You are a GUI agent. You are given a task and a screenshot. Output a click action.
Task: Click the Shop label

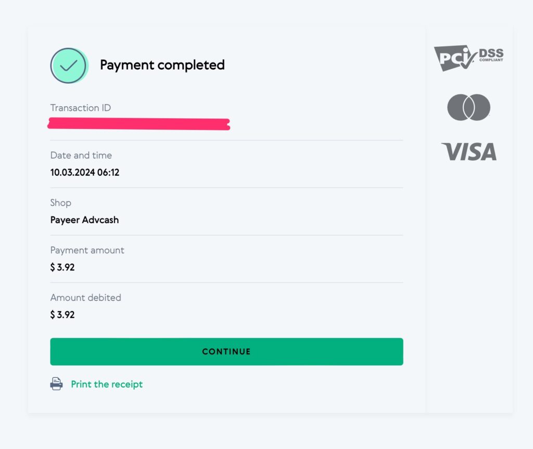pyautogui.click(x=61, y=202)
